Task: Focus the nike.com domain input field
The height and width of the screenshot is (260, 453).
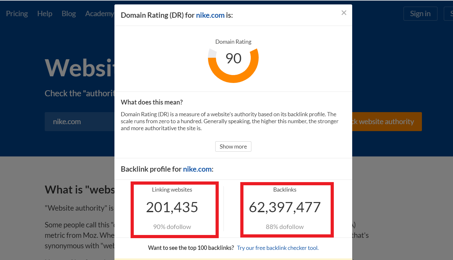Action: point(79,122)
